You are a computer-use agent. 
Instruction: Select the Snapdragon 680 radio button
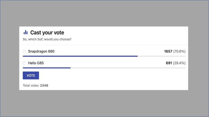(24, 51)
